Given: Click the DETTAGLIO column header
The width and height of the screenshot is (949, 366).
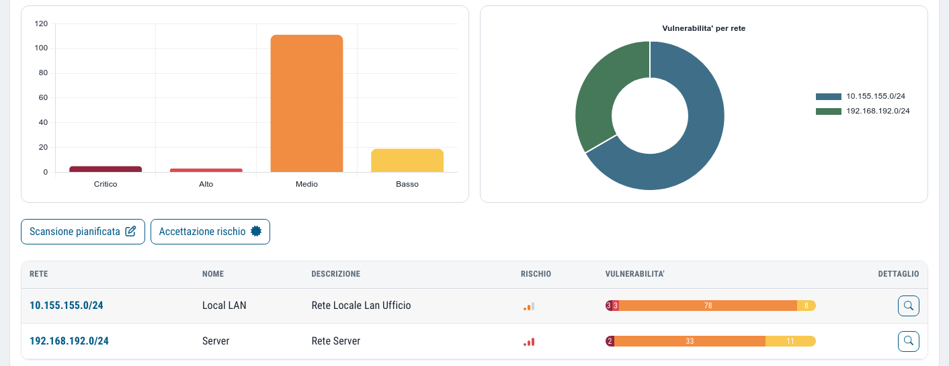Looking at the screenshot, I should [899, 274].
